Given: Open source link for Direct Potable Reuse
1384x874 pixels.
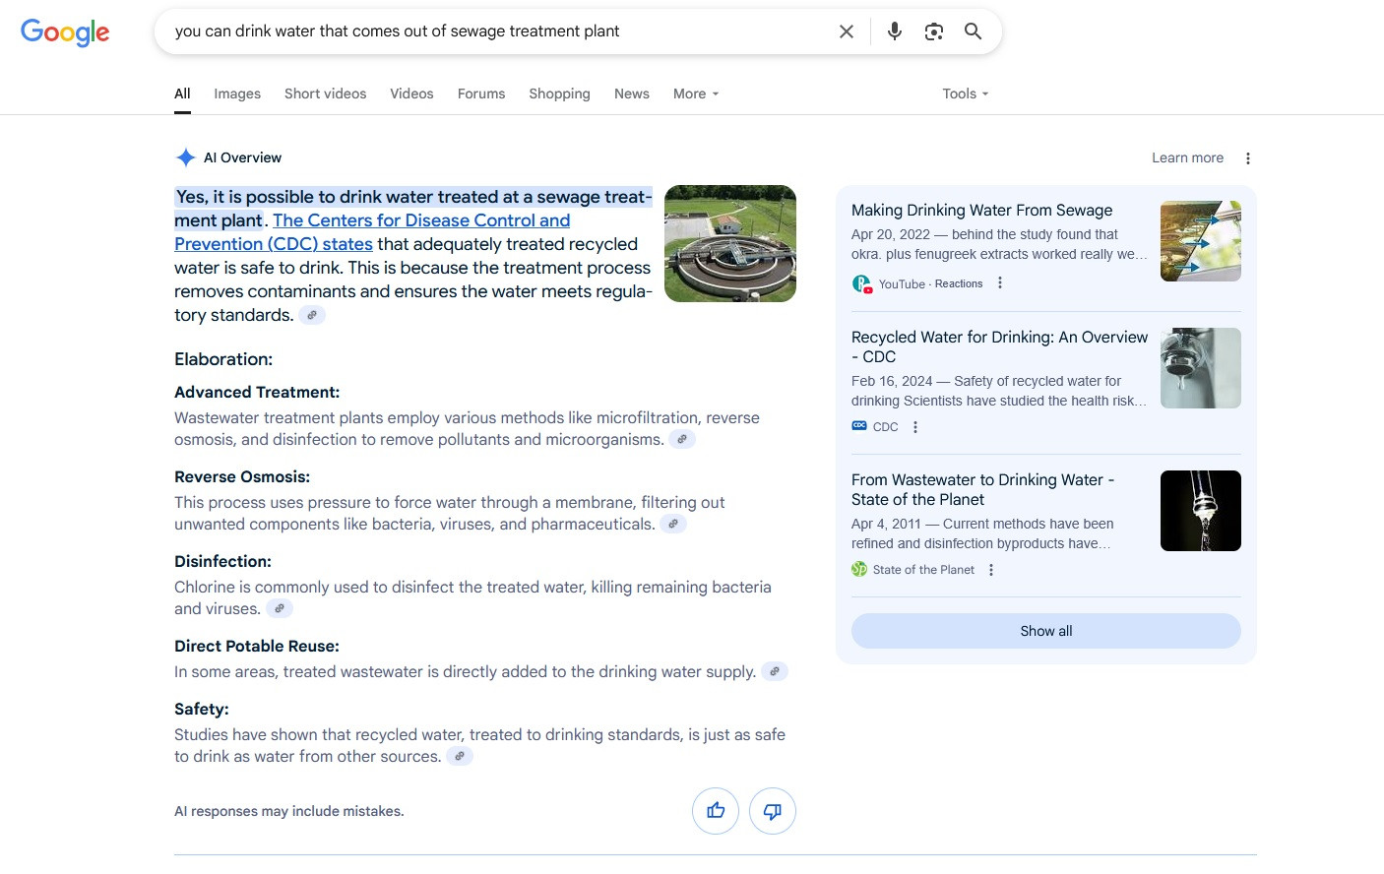Looking at the screenshot, I should click(x=775, y=672).
